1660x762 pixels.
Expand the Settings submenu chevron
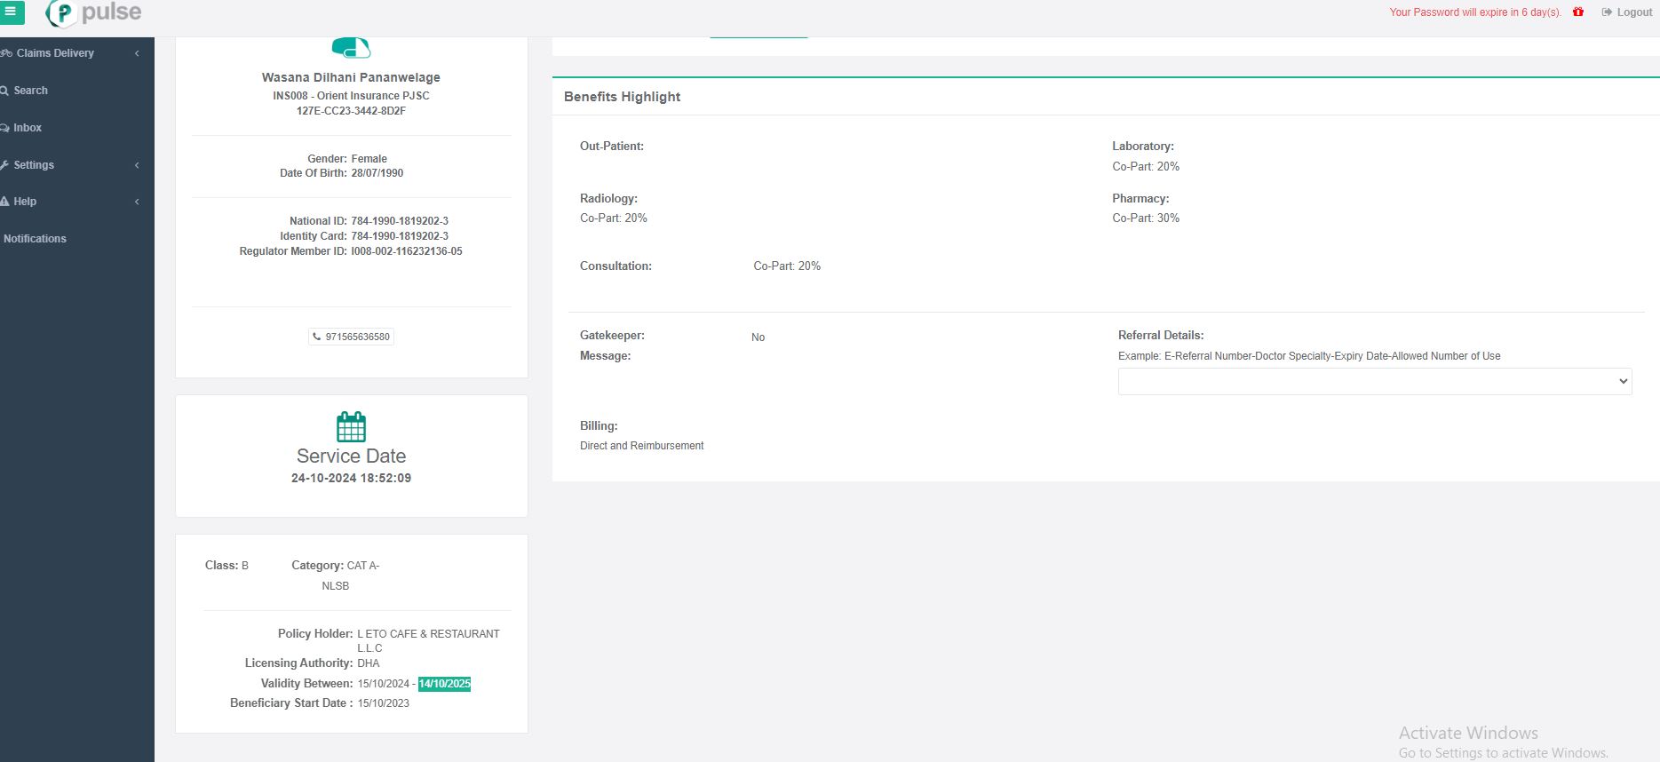coord(137,165)
